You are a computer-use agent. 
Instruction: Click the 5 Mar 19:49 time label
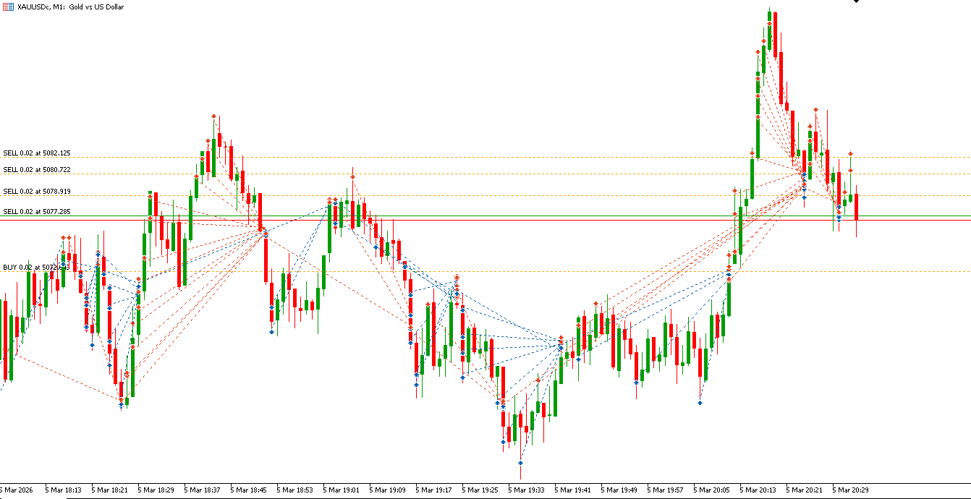(619, 490)
